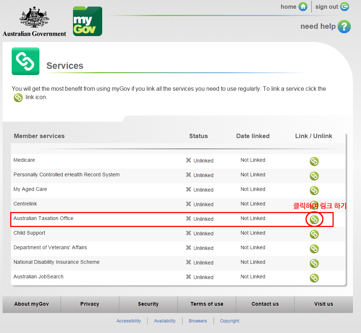Image resolution: width=361 pixels, height=333 pixels.
Task: Click Department of Veterans' Affairs text
Action: (50, 247)
